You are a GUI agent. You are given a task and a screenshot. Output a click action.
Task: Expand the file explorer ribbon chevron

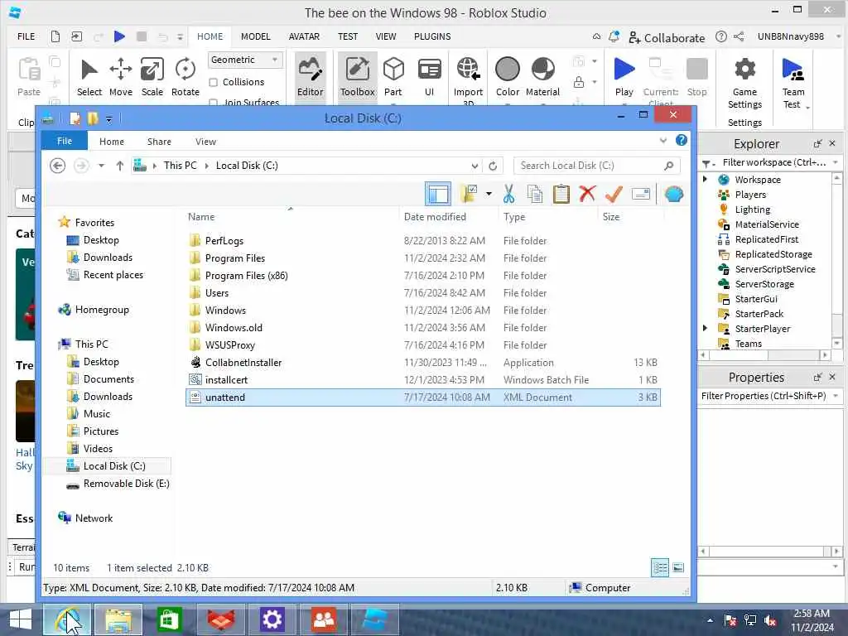[x=663, y=141]
